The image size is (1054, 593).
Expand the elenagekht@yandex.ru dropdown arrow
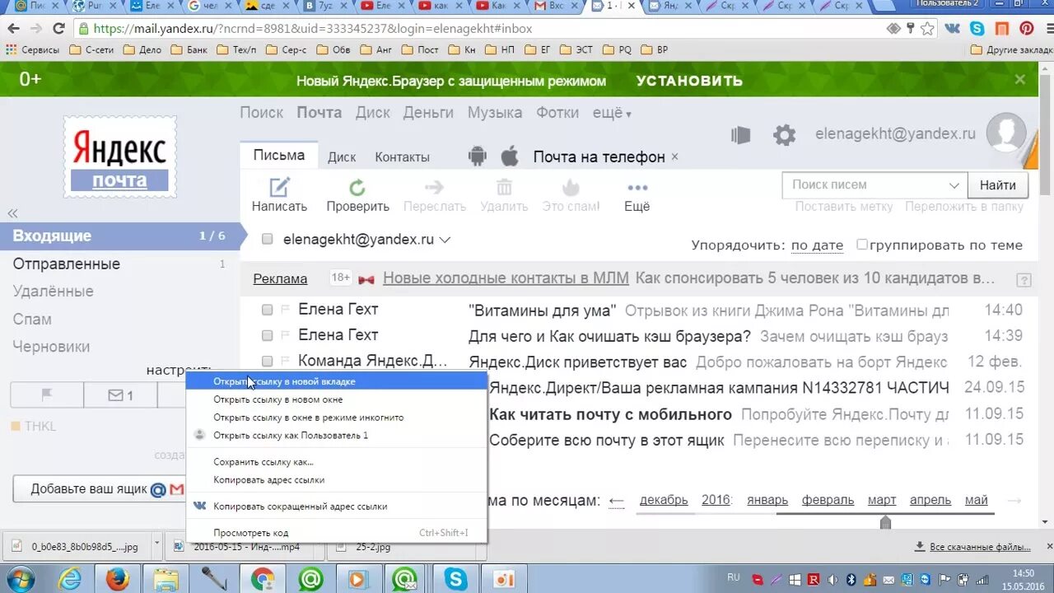coord(445,240)
